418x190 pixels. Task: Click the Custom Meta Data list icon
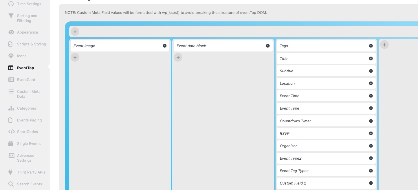pos(11,91)
